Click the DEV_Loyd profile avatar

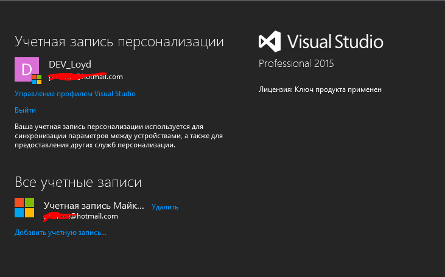point(27,69)
